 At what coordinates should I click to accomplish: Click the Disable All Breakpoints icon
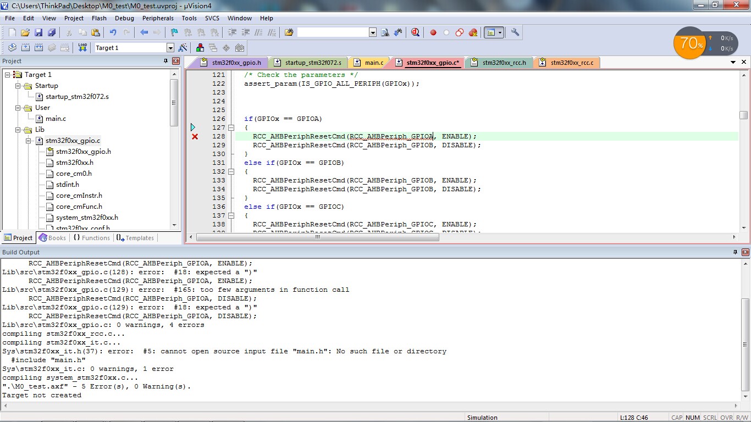click(460, 32)
